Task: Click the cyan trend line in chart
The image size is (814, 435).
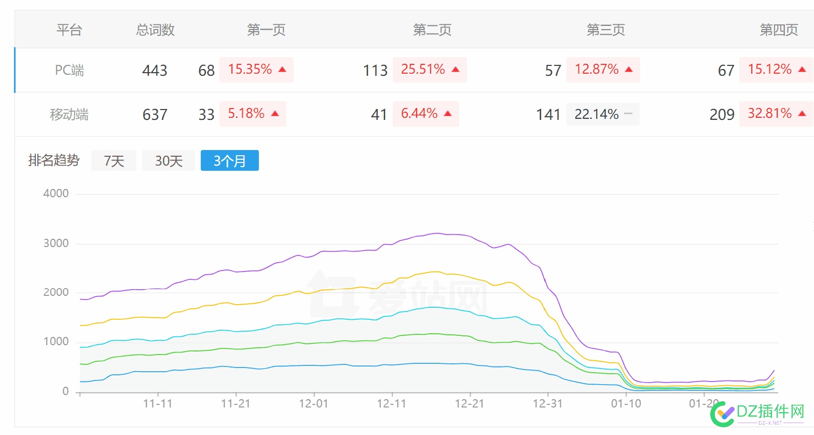Action: [x=433, y=307]
